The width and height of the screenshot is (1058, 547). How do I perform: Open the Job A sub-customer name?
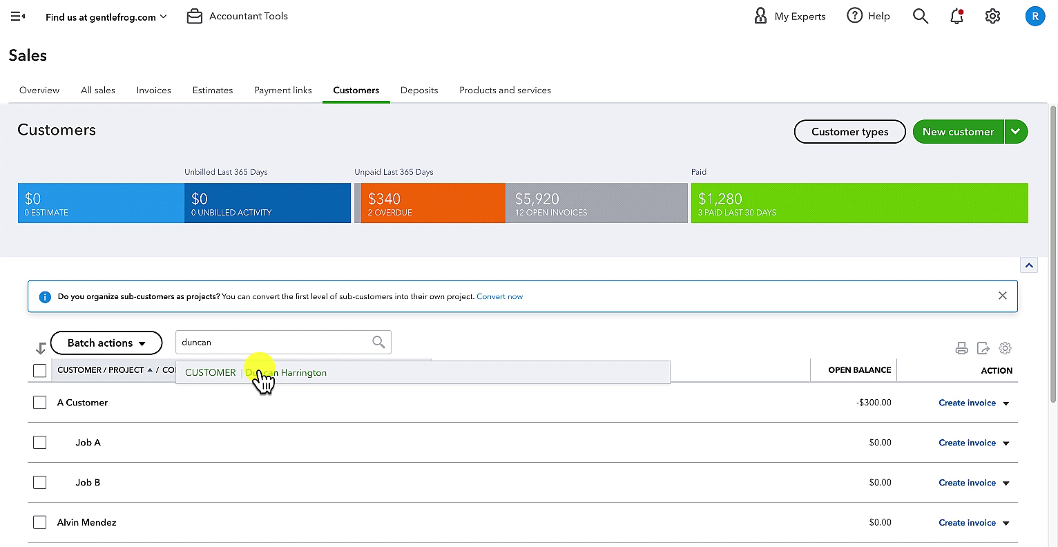(88, 443)
